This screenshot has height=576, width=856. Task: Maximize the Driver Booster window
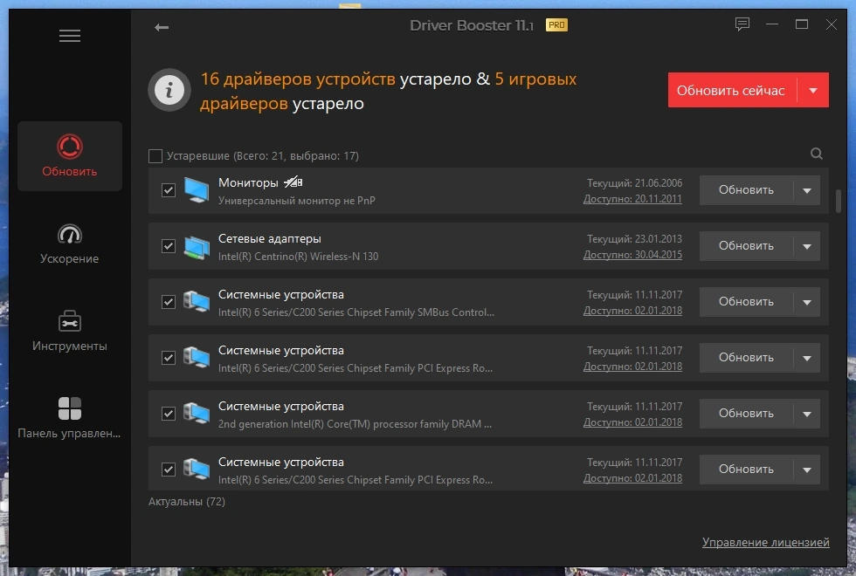[x=802, y=24]
